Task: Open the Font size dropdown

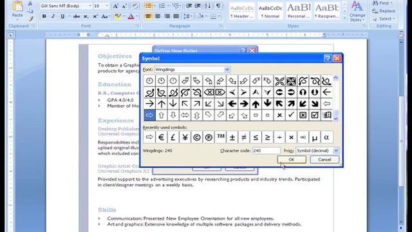Action: [x=107, y=6]
